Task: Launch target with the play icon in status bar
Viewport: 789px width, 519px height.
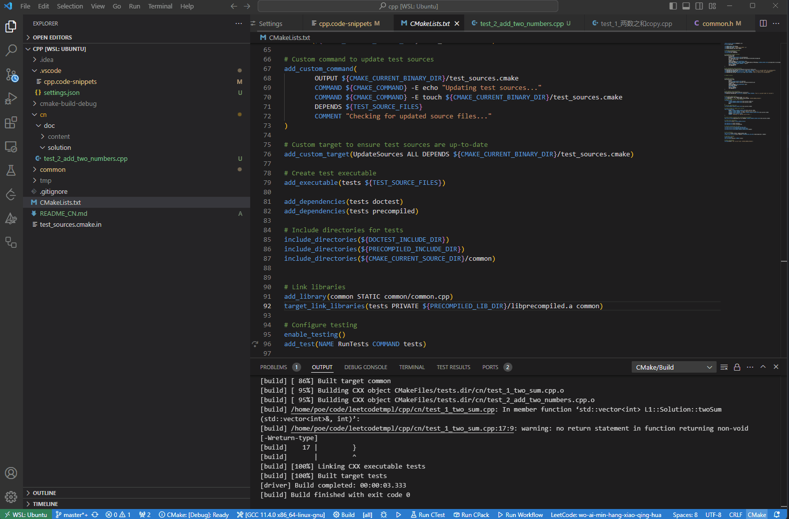Action: 398,515
